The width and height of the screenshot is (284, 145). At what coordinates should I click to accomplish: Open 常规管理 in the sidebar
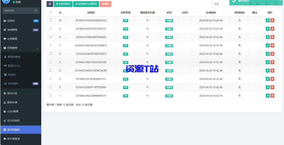point(21,30)
